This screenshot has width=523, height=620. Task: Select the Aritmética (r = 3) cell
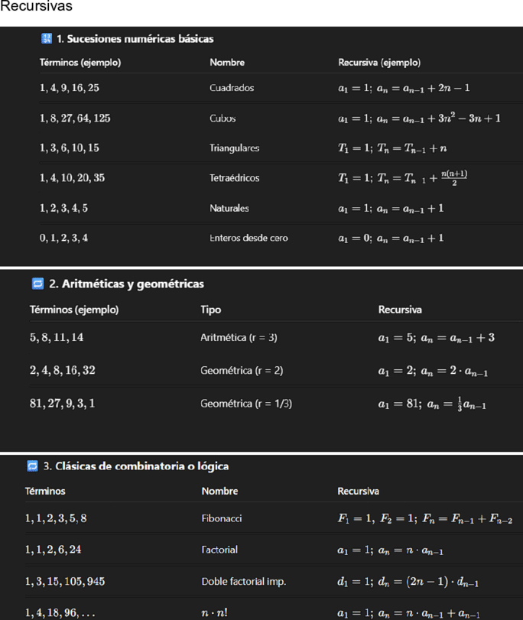tap(239, 337)
